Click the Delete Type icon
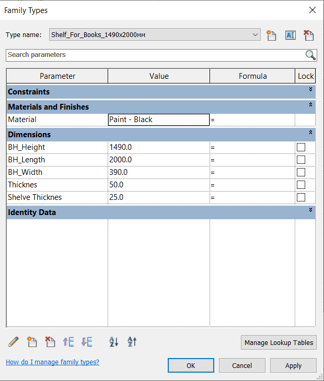Screen dimensions: 324x381 (x=309, y=35)
